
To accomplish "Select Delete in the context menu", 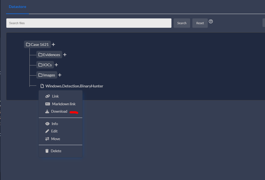I will (55, 151).
